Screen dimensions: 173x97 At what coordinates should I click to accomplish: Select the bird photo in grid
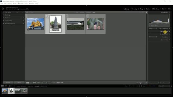(x=95, y=24)
